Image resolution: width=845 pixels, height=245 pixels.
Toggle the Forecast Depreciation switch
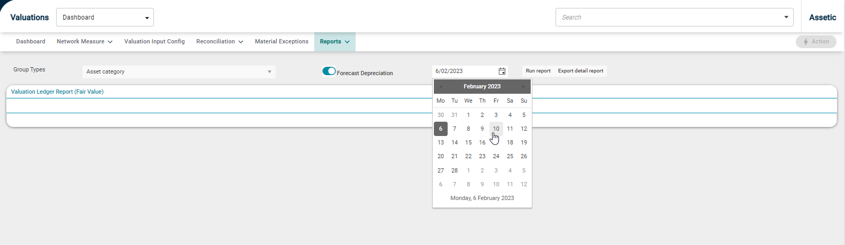(x=329, y=71)
